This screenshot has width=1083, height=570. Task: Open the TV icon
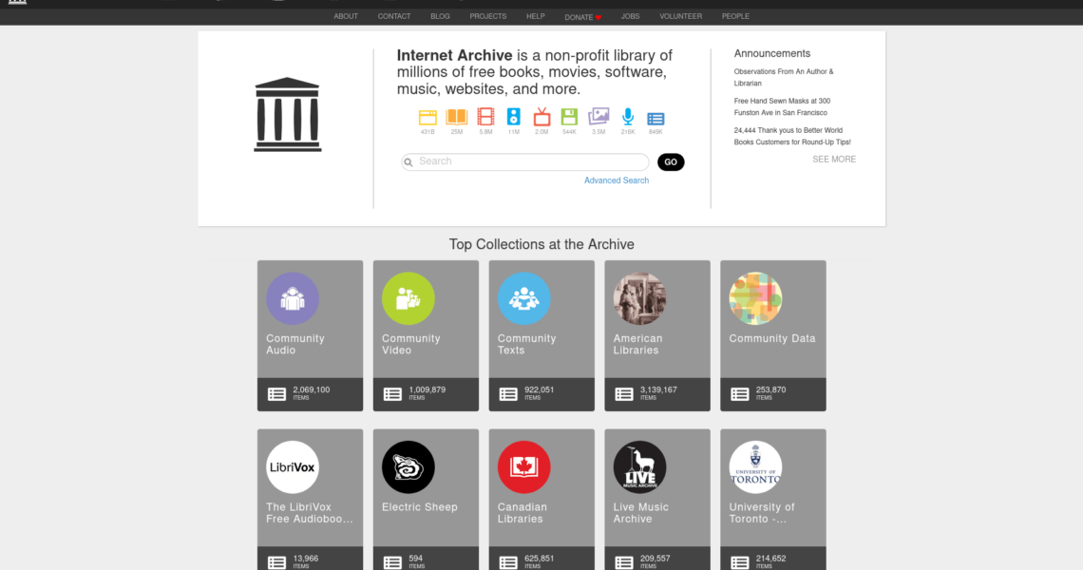tap(541, 118)
